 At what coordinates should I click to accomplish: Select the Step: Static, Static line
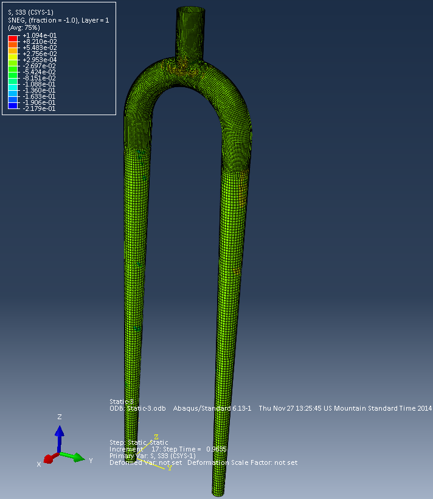point(139,442)
